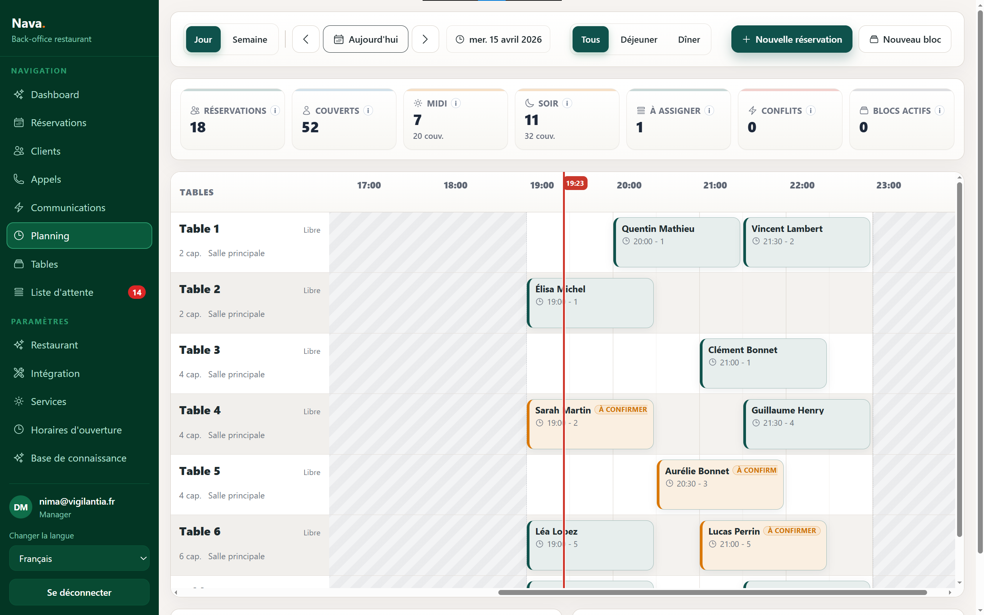Filter services by Déjeuner
The width and height of the screenshot is (984, 615).
pos(638,39)
